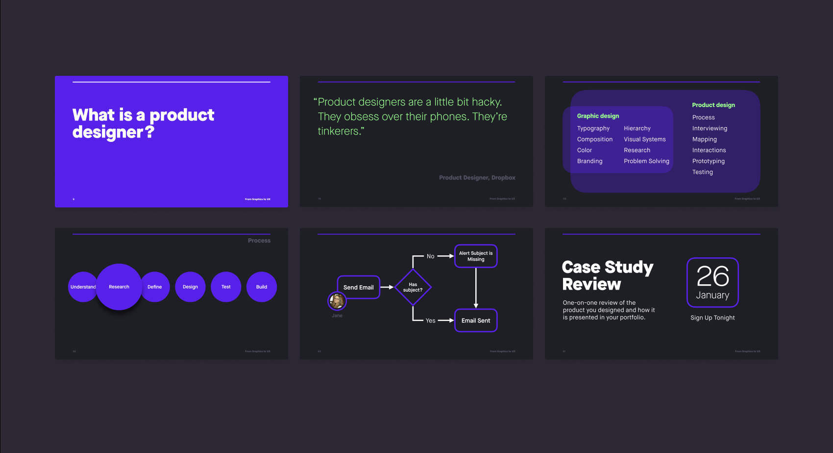This screenshot has width=833, height=453.
Task: Click the 'Email Sent' button in the flowchart
Action: click(475, 320)
